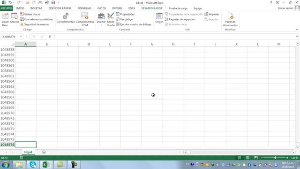Click the Save icon in quick access toolbar
Viewport: 300px width, 169px height.
click(53, 2)
